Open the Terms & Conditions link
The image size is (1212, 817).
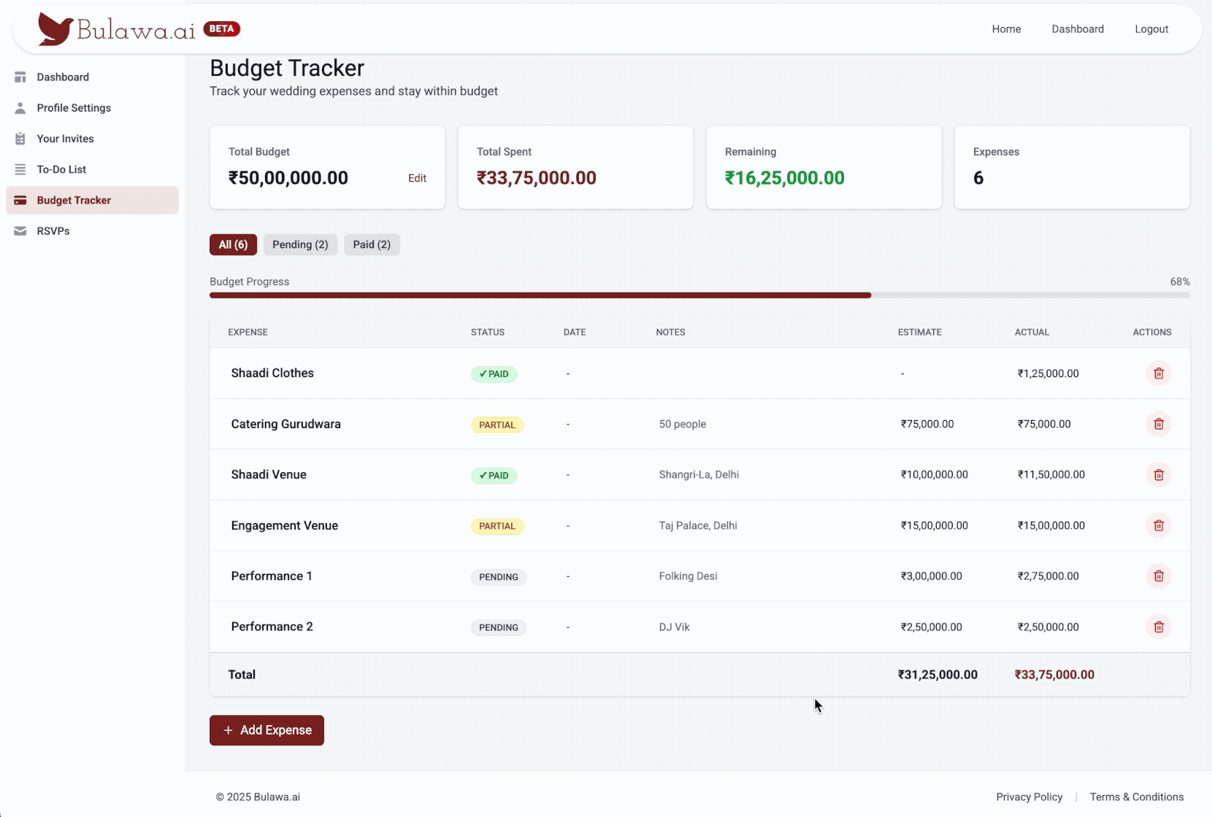[x=1137, y=797]
